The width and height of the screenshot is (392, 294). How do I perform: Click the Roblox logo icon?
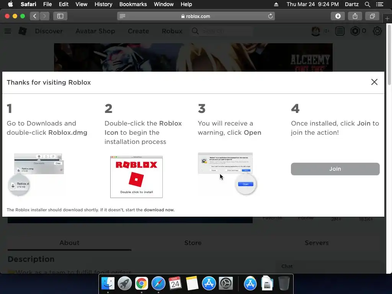(x=23, y=31)
